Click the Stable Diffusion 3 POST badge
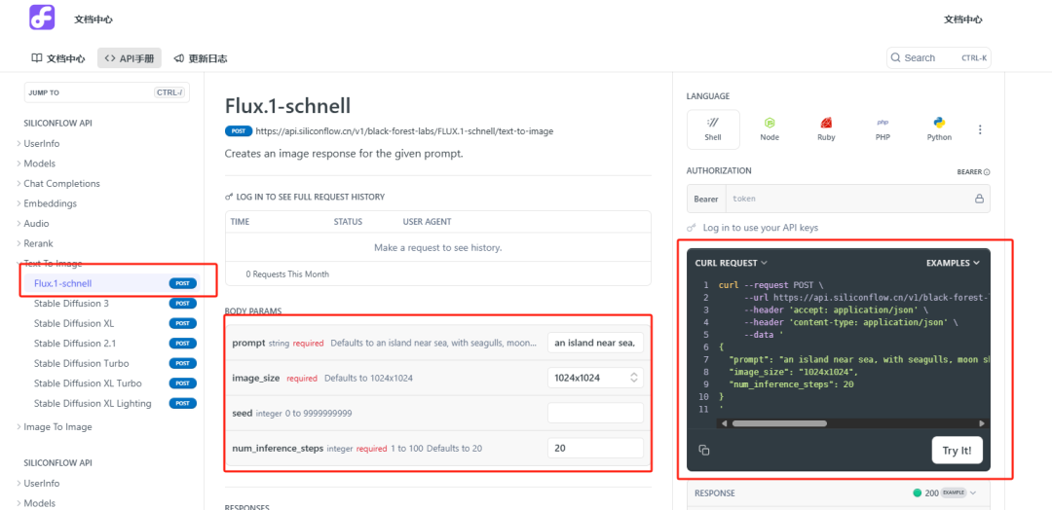 coord(182,304)
